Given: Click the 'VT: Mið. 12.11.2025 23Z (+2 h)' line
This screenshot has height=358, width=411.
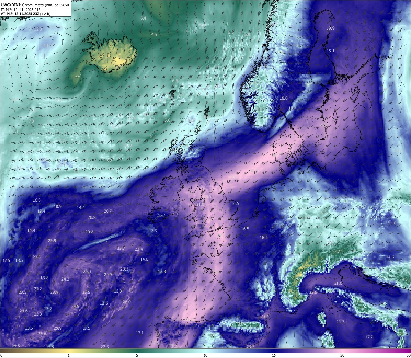Looking at the screenshot, I should (25, 14).
